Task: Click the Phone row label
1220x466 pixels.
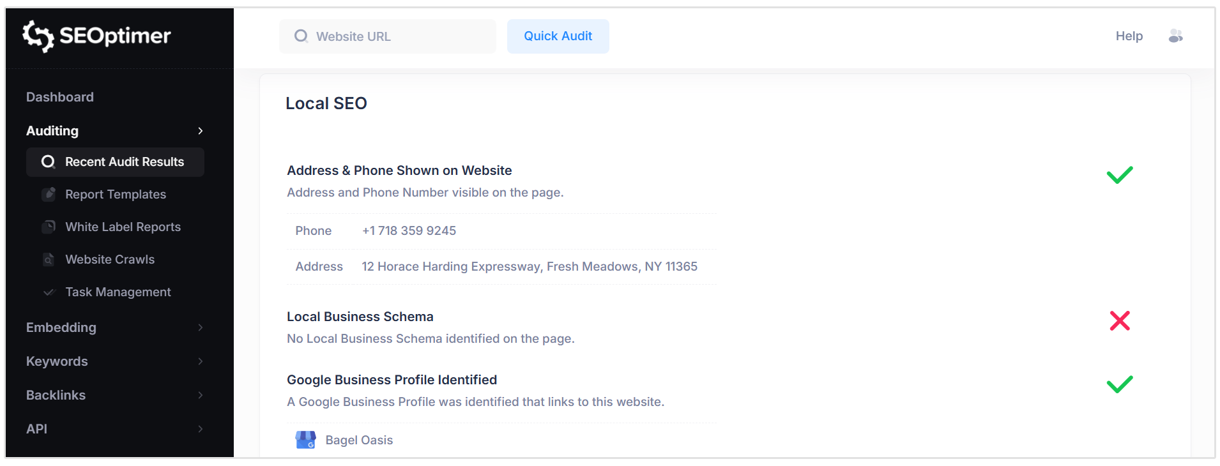Action: coord(314,230)
